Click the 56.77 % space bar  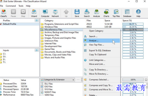(x=133, y=24)
